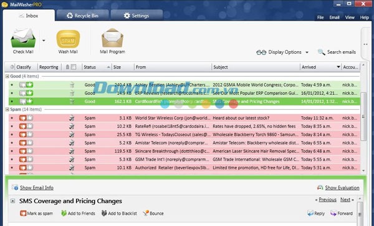Toggle classification for GSM Trade Int'l email
The image size is (374, 226).
[x=26, y=159]
